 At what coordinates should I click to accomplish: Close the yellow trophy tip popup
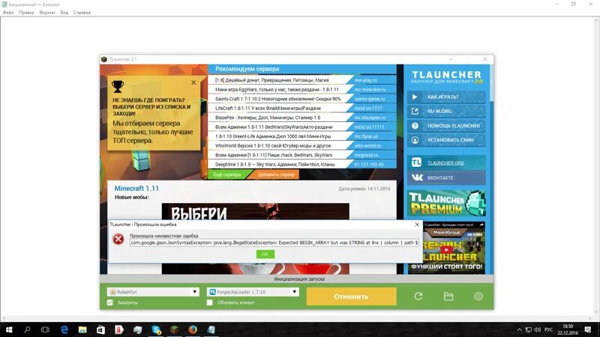click(193, 82)
